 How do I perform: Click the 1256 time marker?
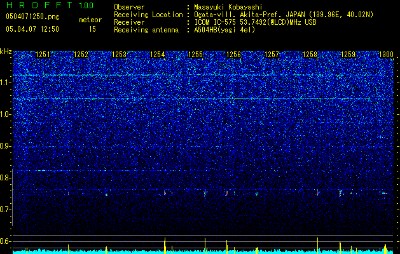(x=233, y=54)
